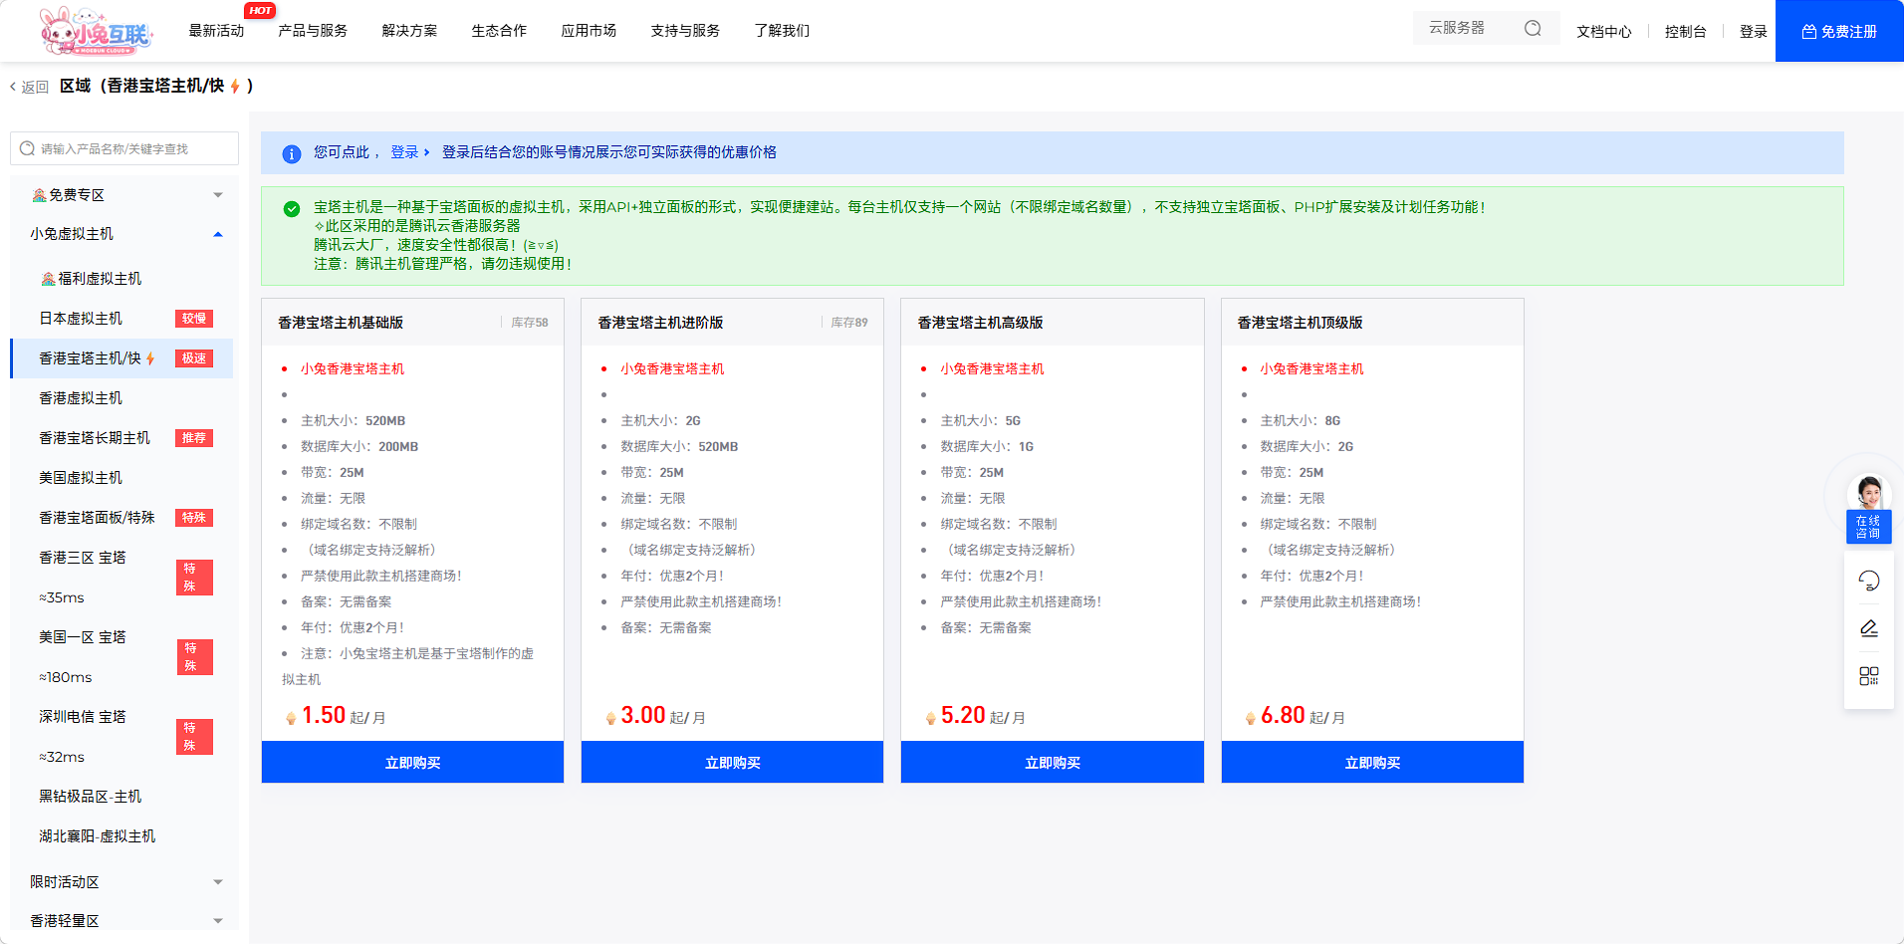Open the 解决方案 menu
Image resolution: width=1904 pixels, height=944 pixels.
click(409, 31)
